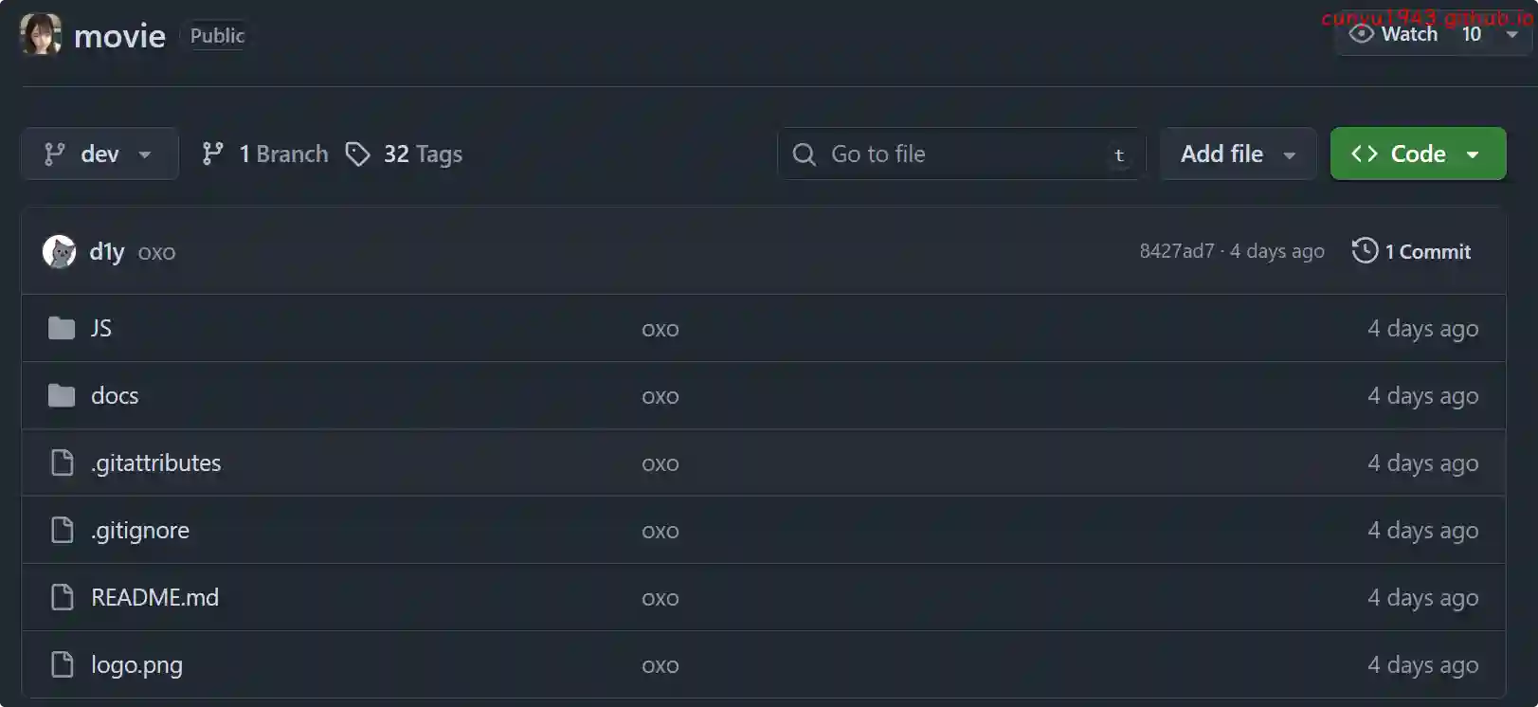Expand the Watch notification options arrow

tap(1512, 34)
